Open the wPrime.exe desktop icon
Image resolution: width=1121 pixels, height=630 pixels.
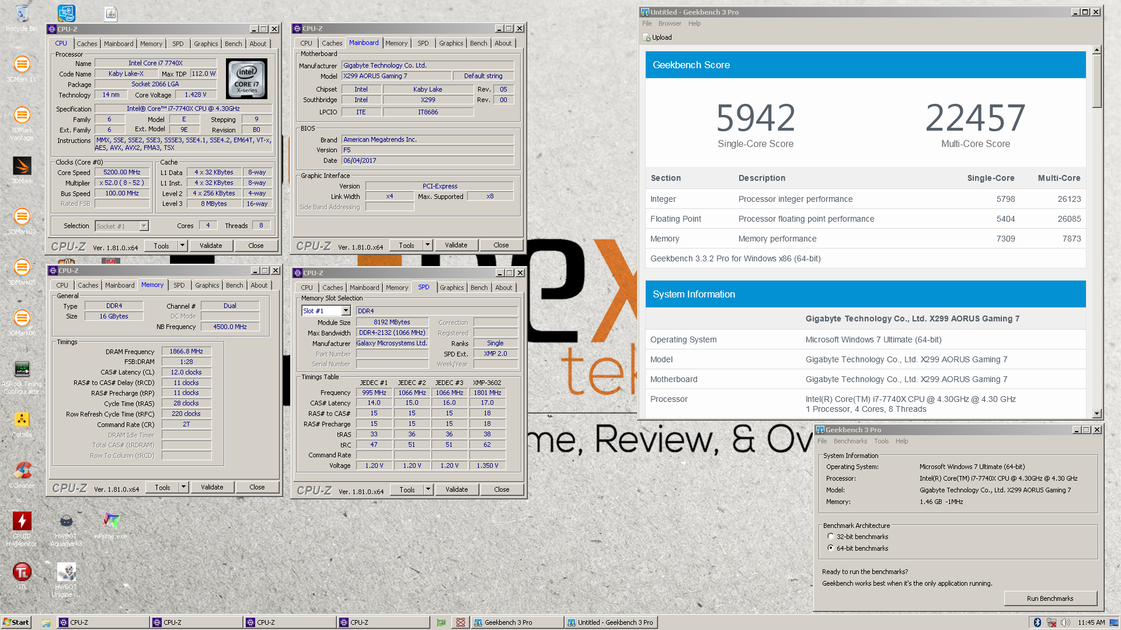point(110,526)
